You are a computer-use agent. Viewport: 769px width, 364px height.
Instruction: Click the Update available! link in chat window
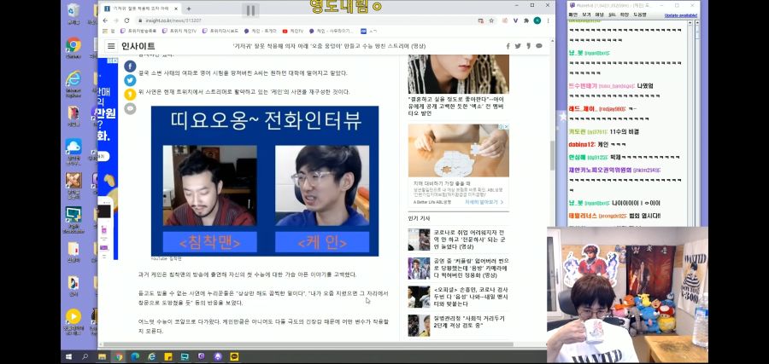tap(681, 15)
